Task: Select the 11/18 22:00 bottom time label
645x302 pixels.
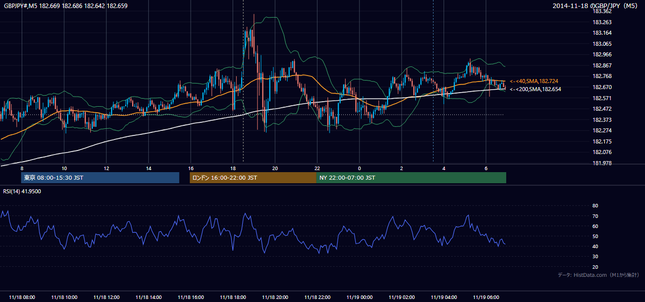Action: click(x=317, y=297)
